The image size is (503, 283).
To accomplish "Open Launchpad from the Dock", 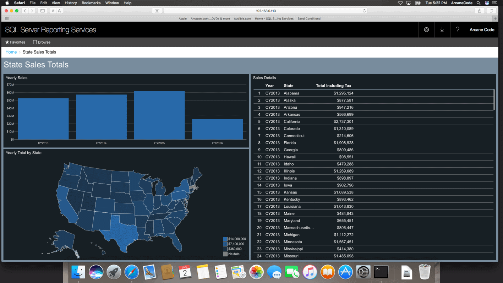I will click(114, 272).
